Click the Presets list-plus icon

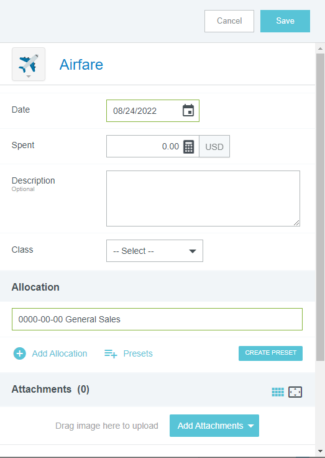pos(111,353)
